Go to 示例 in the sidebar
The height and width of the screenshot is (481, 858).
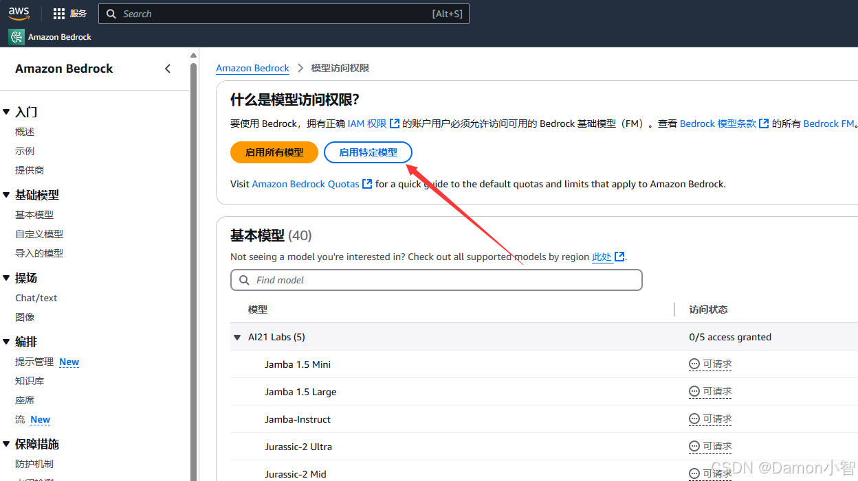25,151
